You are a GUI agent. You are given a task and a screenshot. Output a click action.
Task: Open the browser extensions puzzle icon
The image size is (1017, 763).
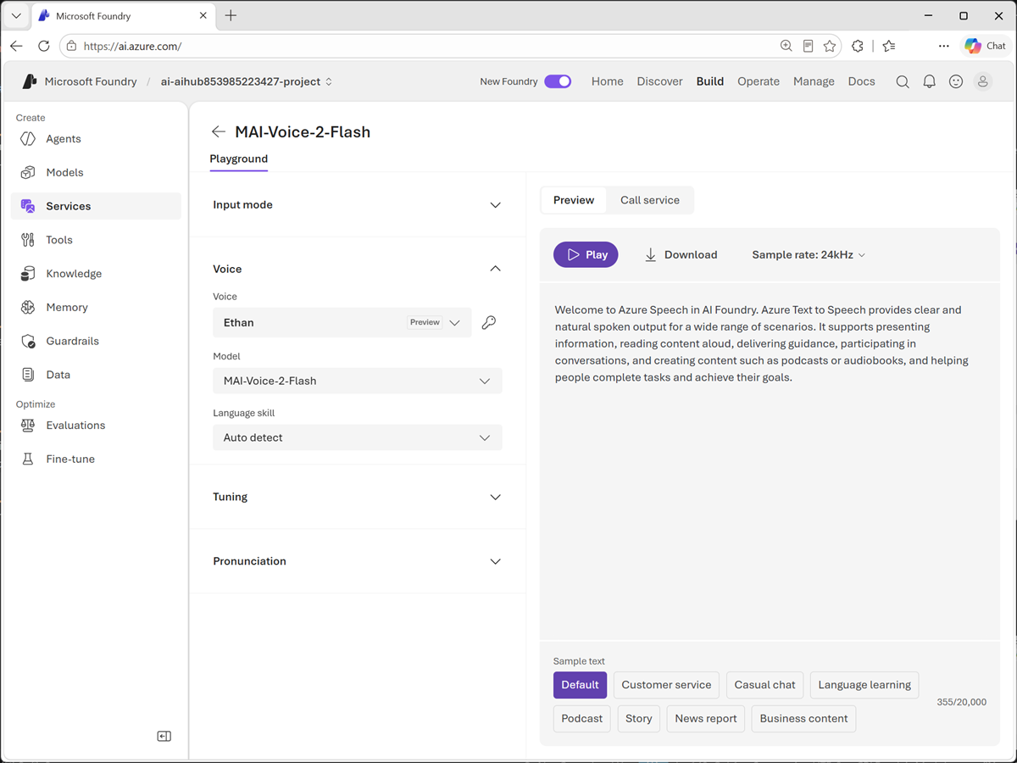point(858,46)
